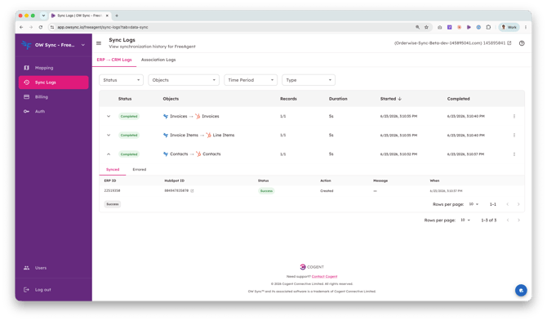Screen dimensions: 547x321
Task: Switch to Association Logs tab
Action: coord(158,60)
